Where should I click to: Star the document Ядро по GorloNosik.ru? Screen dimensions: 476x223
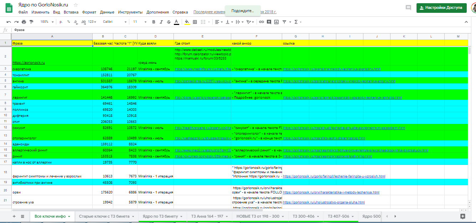click(76, 5)
